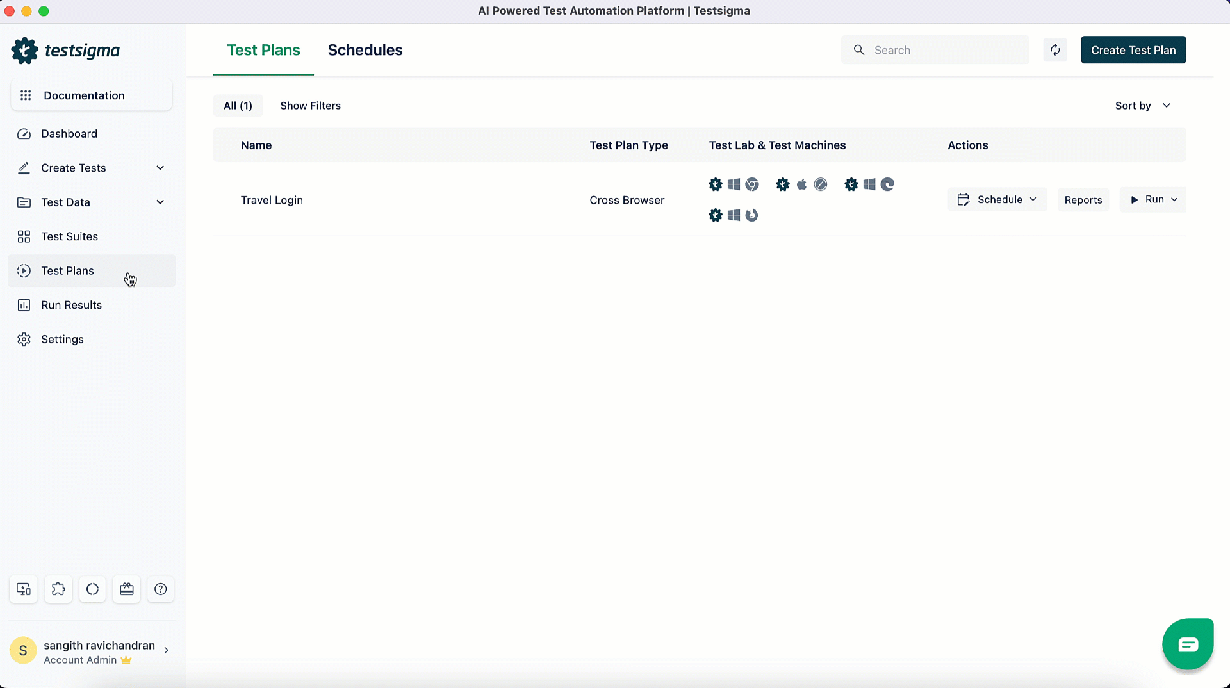Click the Windows icon beside Edge
This screenshot has width=1230, height=688.
pos(869,184)
